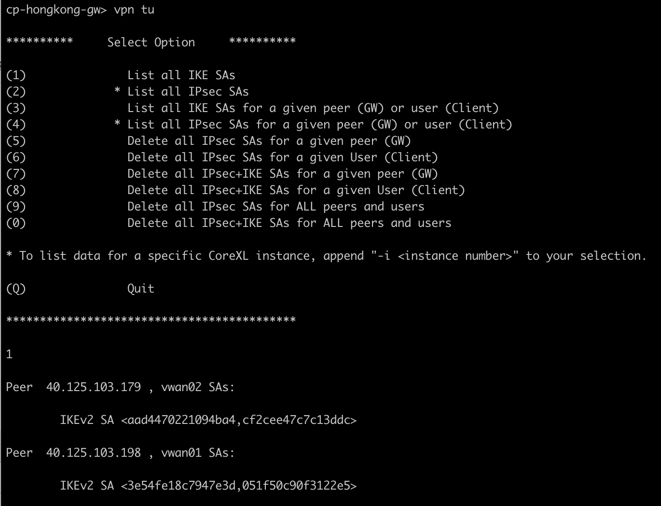
Task: Click peer IP 40.125.103.179
Action: 94,387
